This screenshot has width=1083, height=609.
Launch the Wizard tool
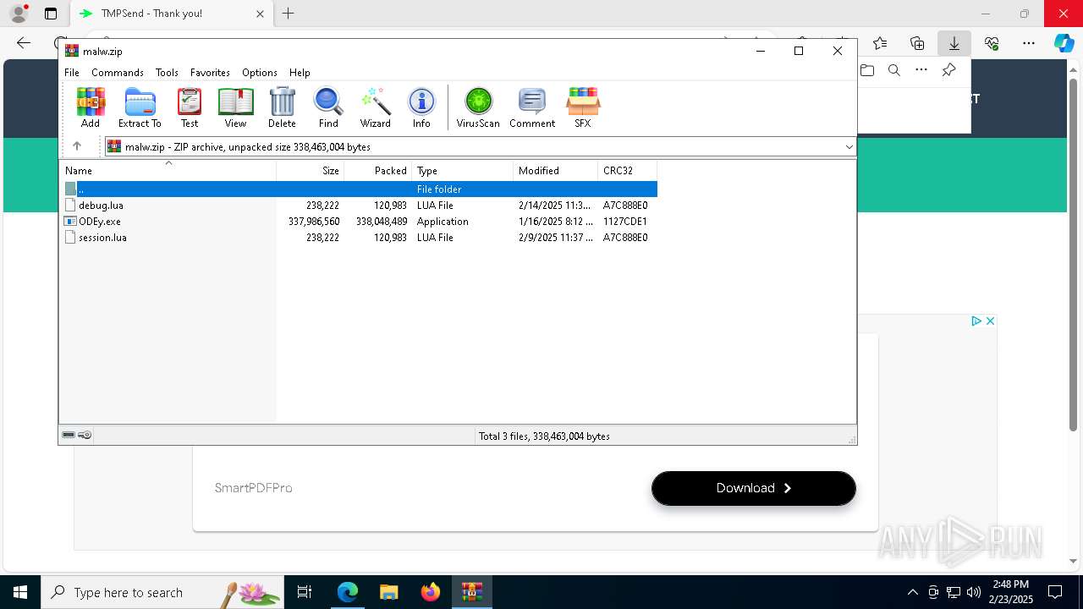[x=376, y=107]
